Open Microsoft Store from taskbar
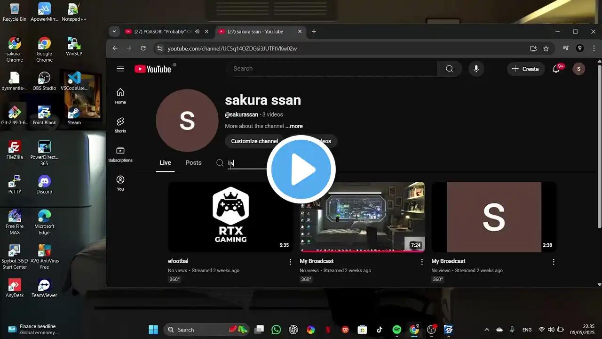The image size is (602, 339). pyautogui.click(x=362, y=330)
